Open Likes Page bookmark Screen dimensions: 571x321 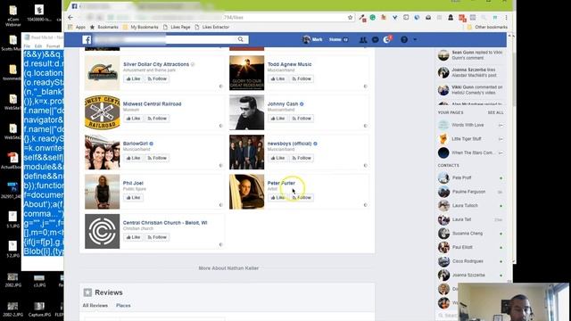pyautogui.click(x=177, y=27)
